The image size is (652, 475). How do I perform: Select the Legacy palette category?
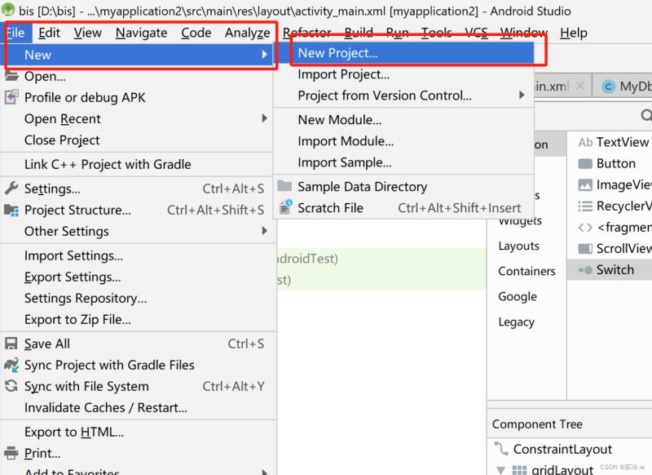tap(517, 322)
